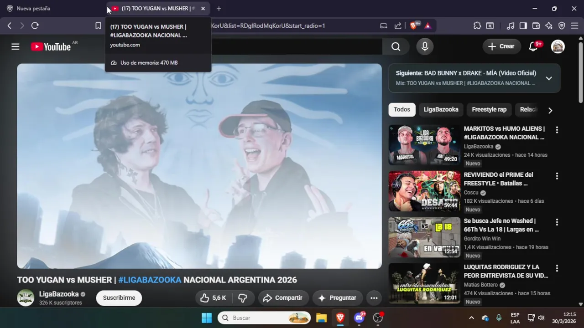Open a new tab with plus button

[x=219, y=8]
